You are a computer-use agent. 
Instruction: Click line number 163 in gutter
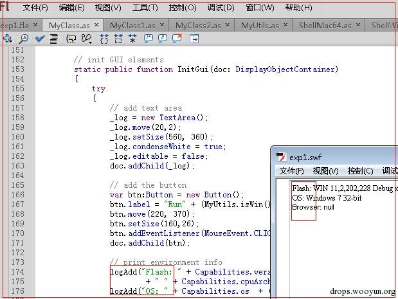[17, 166]
